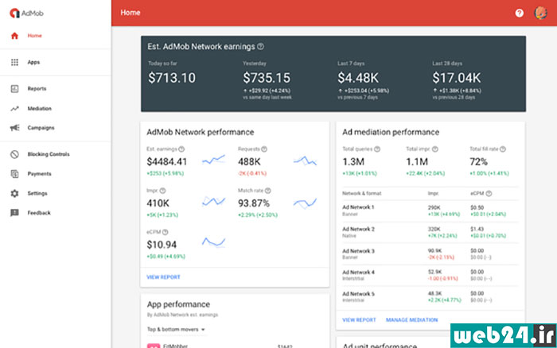Viewport: 557px width, 348px height.
Task: Click the Campaigns megaphone icon
Action: [x=14, y=128]
